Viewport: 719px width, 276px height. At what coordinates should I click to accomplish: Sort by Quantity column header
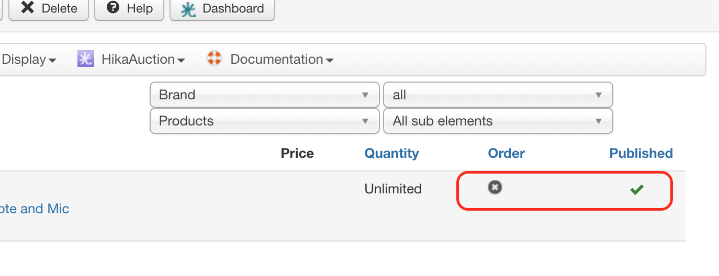[391, 153]
